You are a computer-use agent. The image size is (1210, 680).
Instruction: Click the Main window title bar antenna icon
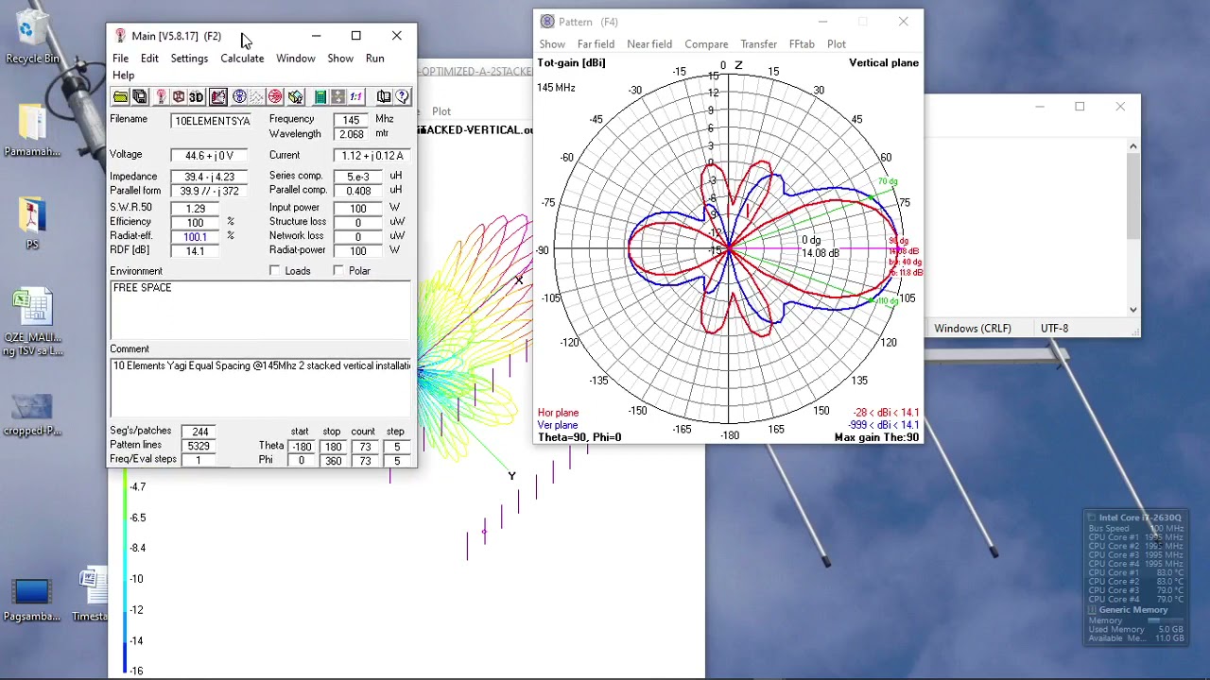(120, 36)
